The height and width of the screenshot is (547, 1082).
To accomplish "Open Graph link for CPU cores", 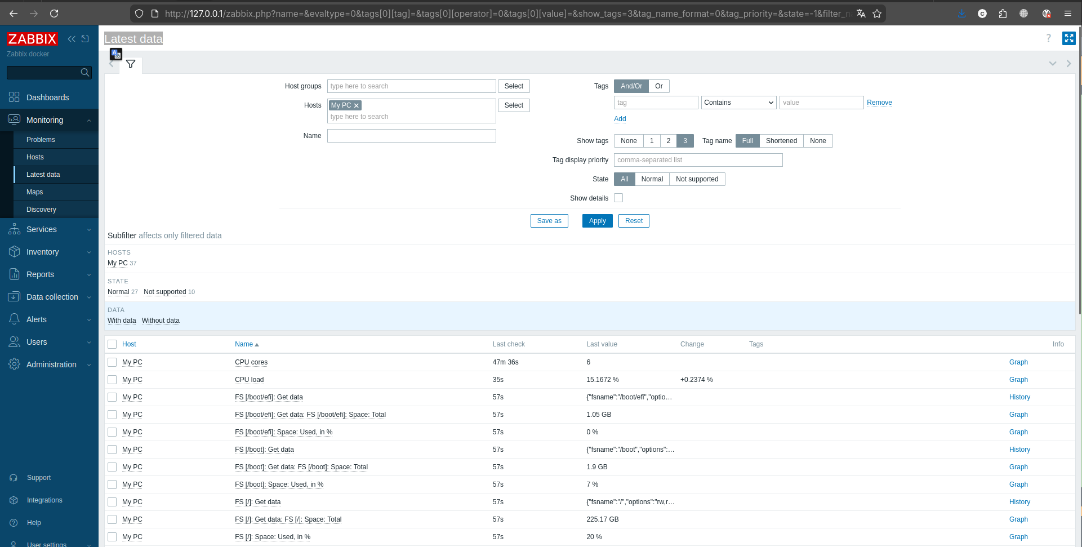I will tap(1018, 362).
